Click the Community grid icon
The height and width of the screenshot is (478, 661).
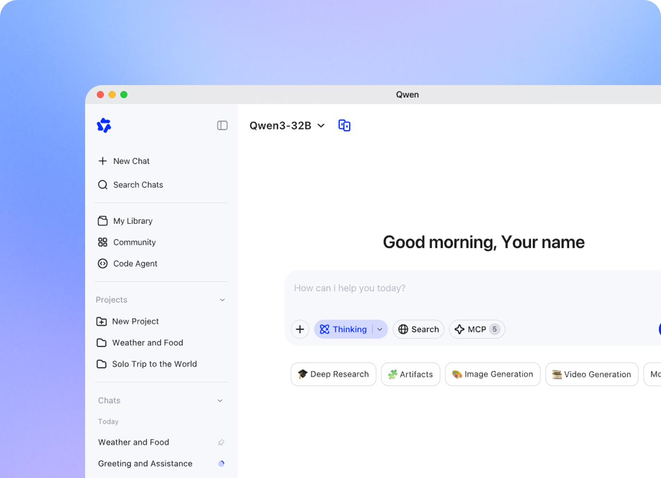(103, 242)
